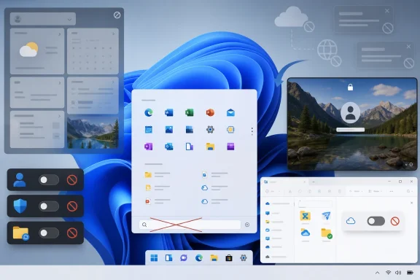Open the blank document icon in Start menu
The width and height of the screenshot is (420, 280).
point(190,147)
